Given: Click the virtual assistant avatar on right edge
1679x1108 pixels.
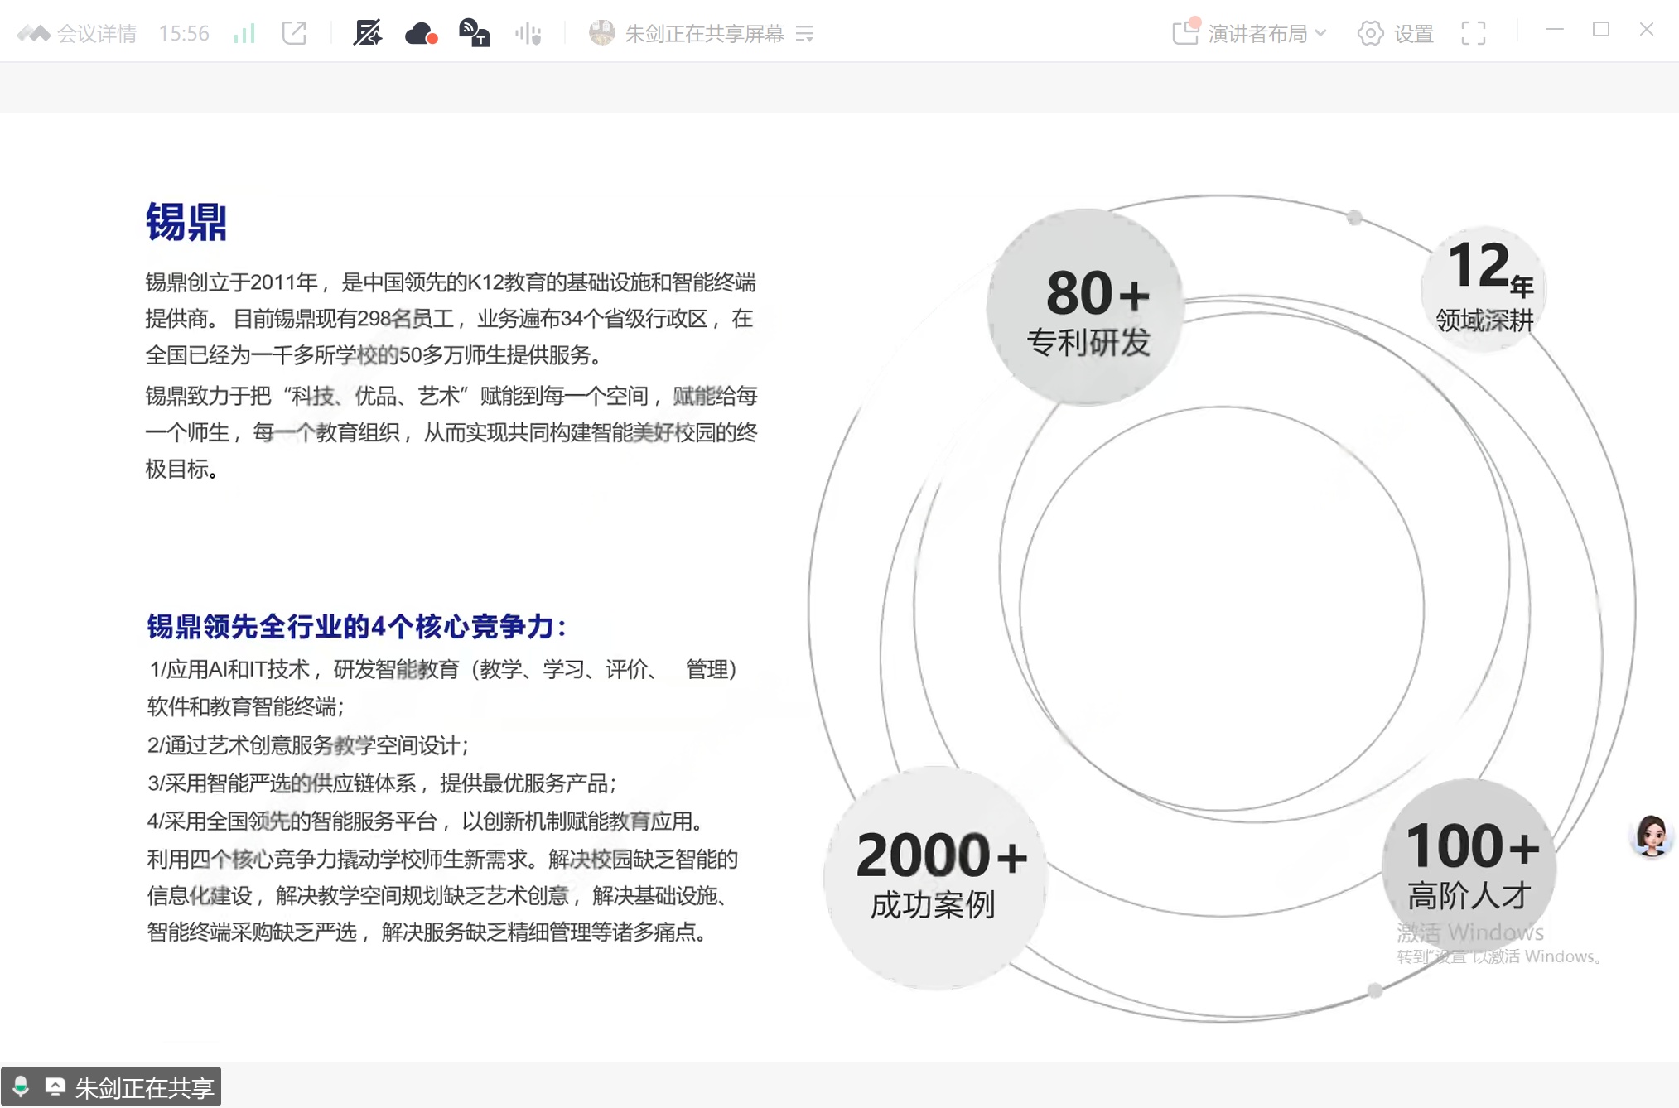Looking at the screenshot, I should tap(1651, 836).
